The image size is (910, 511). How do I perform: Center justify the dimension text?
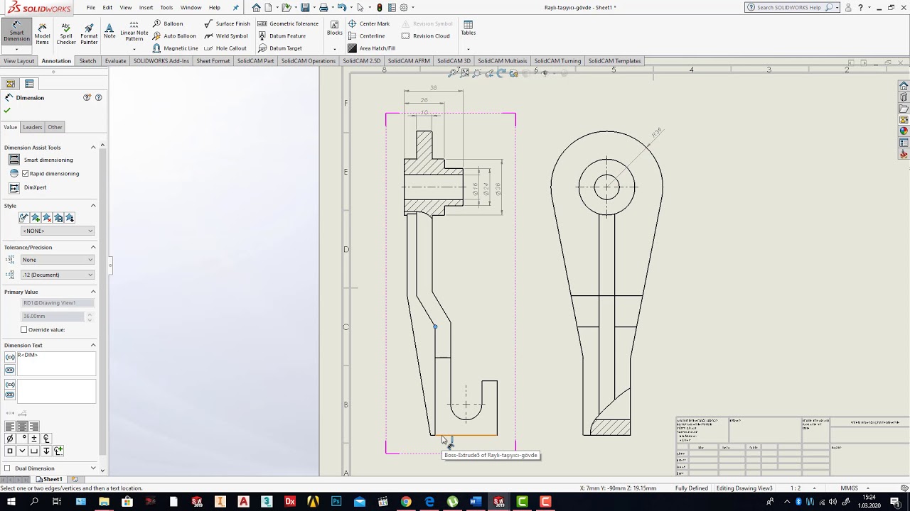click(22, 427)
